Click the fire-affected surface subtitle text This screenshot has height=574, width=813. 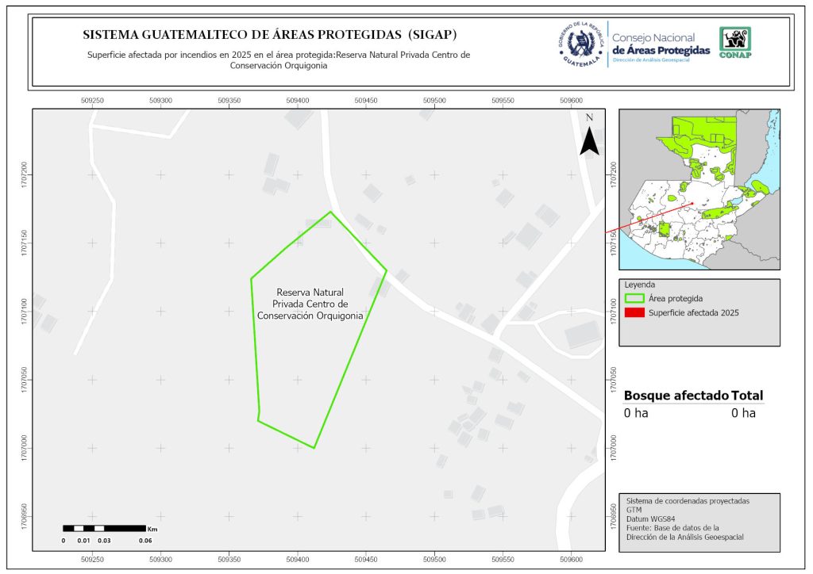click(x=279, y=60)
